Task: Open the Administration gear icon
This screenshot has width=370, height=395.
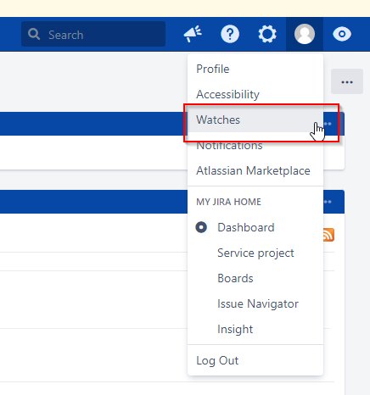Action: (267, 34)
